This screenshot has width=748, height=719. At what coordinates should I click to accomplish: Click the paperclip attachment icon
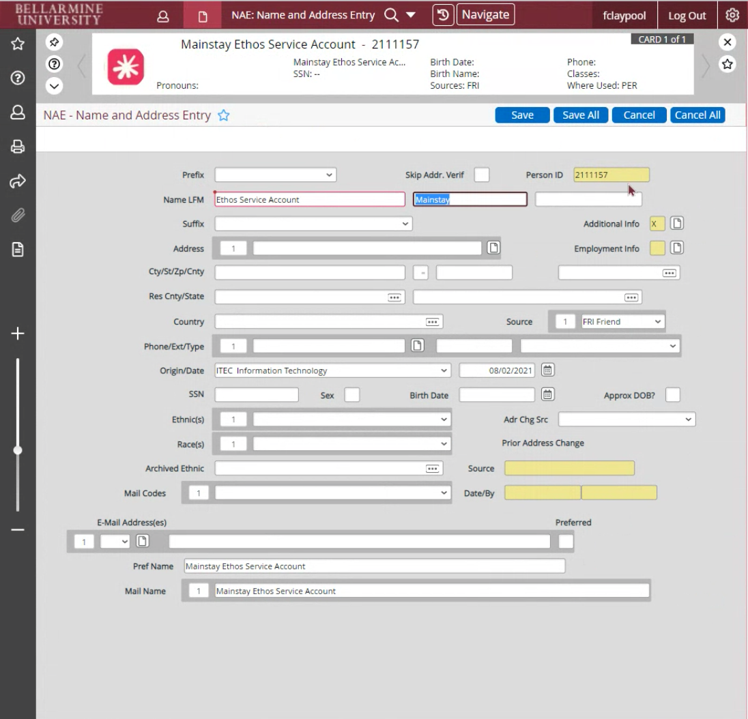(x=18, y=216)
